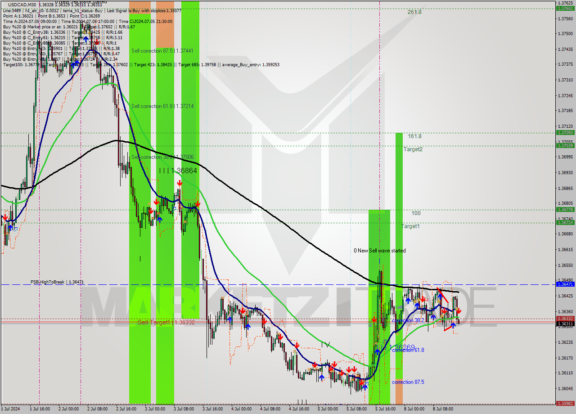Click blue price tag 1.36471

[565, 284]
